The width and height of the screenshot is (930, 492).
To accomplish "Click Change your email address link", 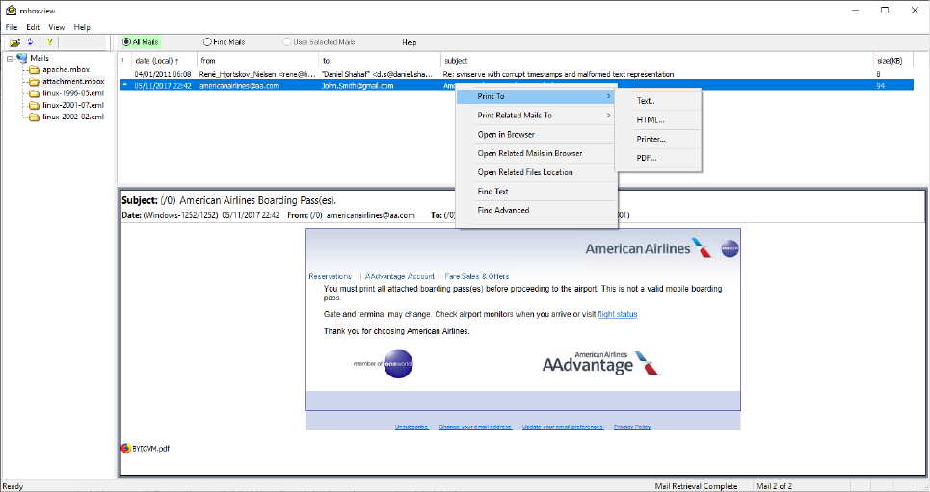I will click(475, 427).
